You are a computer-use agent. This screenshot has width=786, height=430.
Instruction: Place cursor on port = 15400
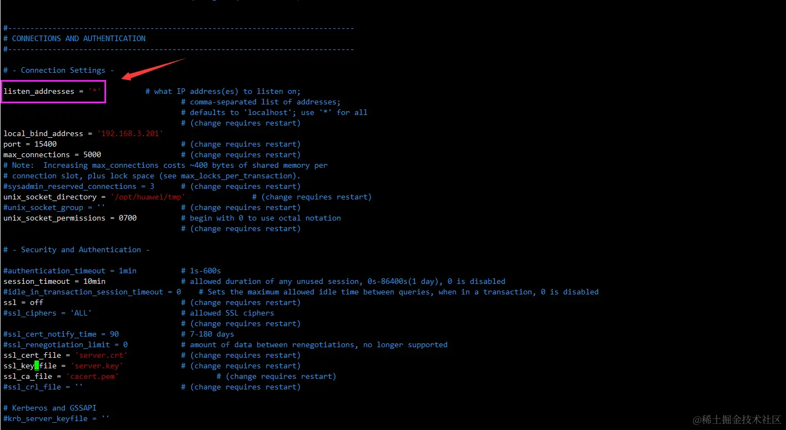click(30, 144)
